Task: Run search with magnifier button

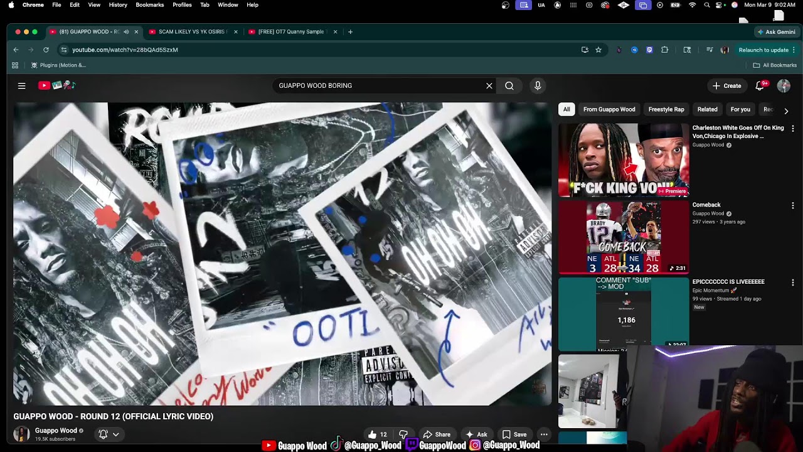Action: point(509,86)
